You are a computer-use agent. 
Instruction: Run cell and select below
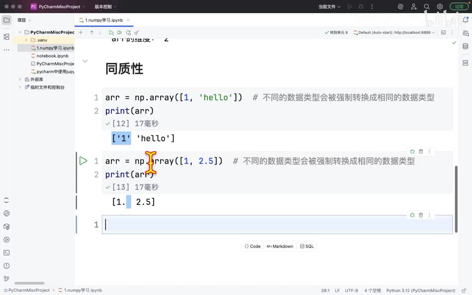point(111,32)
